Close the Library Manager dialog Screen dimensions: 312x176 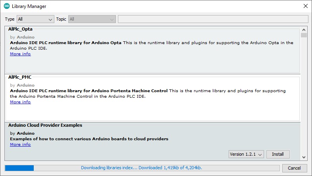(305, 6)
